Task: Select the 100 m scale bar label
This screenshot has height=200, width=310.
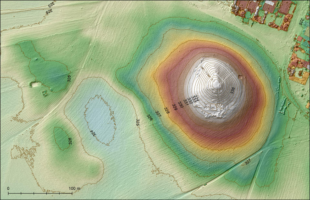Action: click(75, 188)
